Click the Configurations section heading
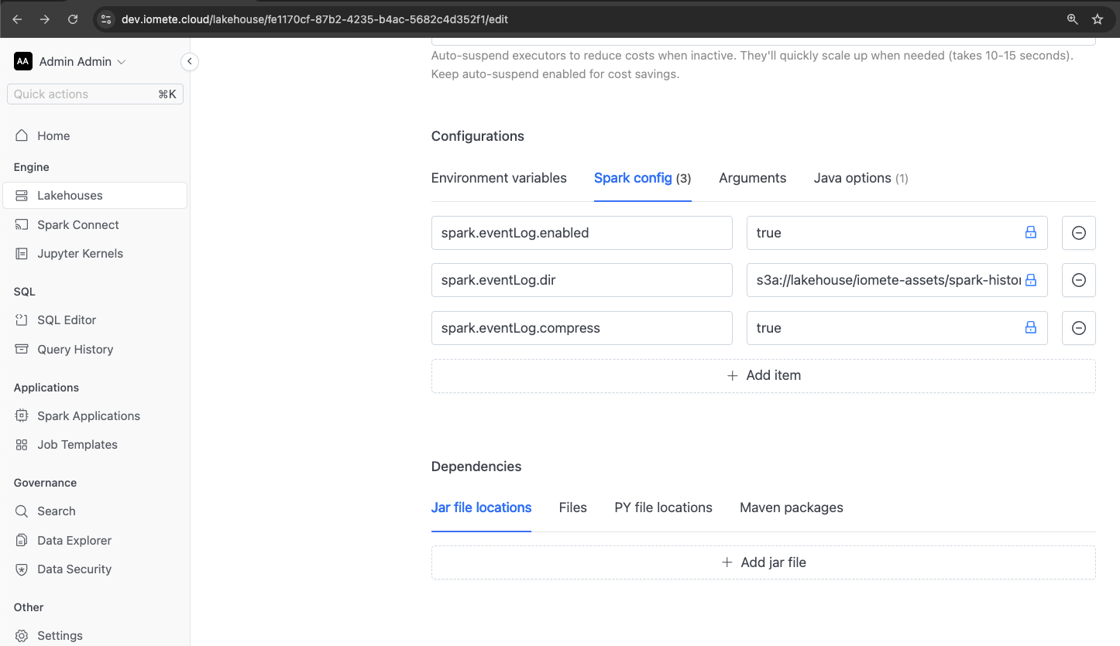The height and width of the screenshot is (646, 1120). [x=478, y=136]
